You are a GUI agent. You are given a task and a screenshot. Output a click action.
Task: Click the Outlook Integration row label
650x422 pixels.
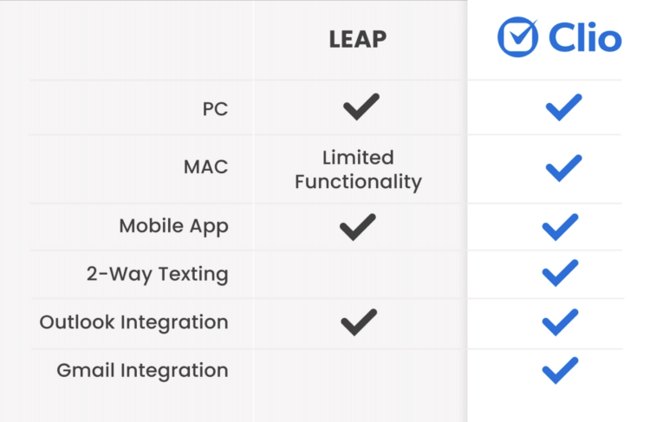(133, 322)
